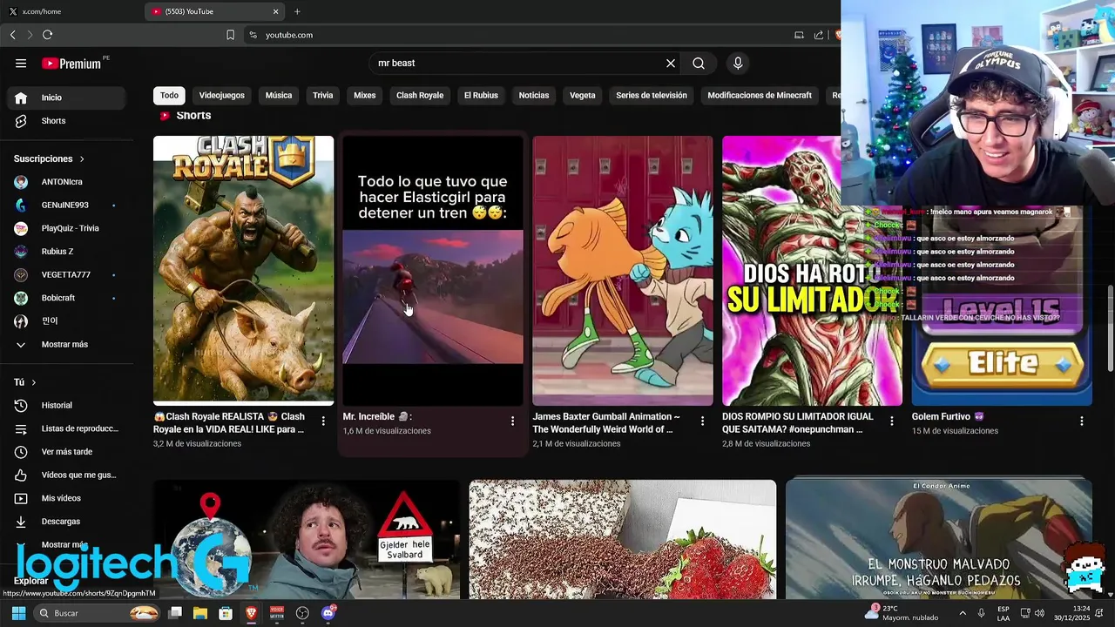Bookmark this page with bookmark icon
Viewport: 1115px width, 627px height.
230,35
